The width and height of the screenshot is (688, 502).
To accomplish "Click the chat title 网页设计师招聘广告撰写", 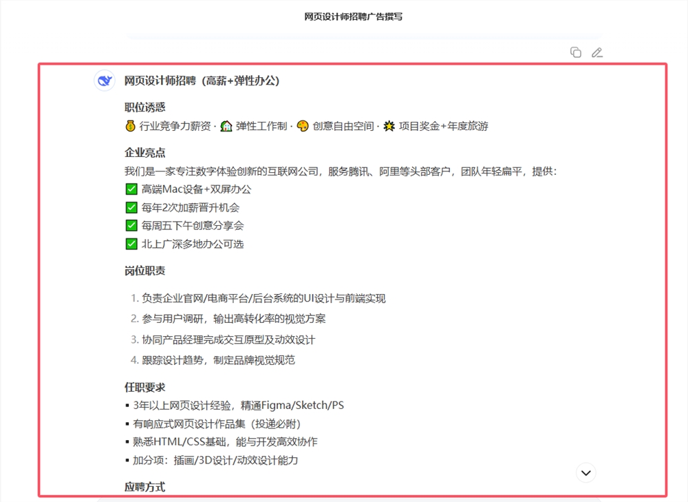I will coord(353,17).
